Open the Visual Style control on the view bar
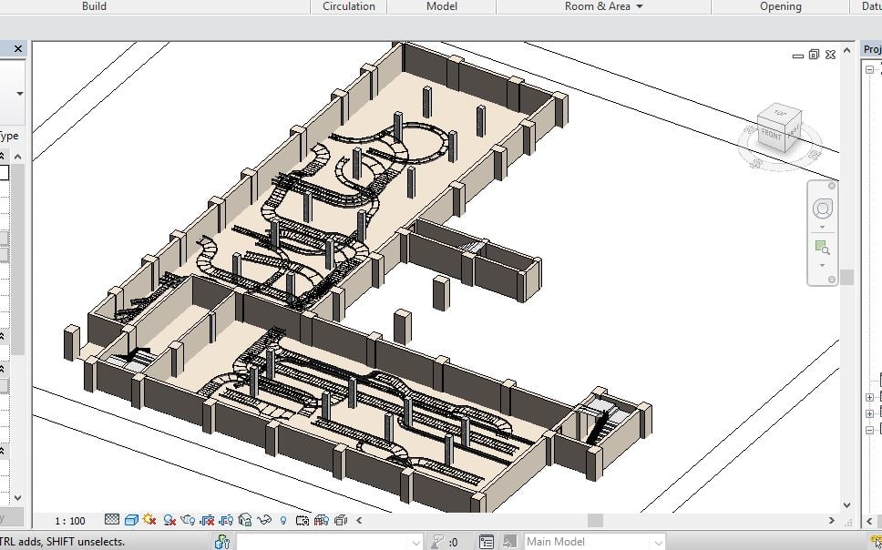882x550 pixels. click(x=129, y=519)
